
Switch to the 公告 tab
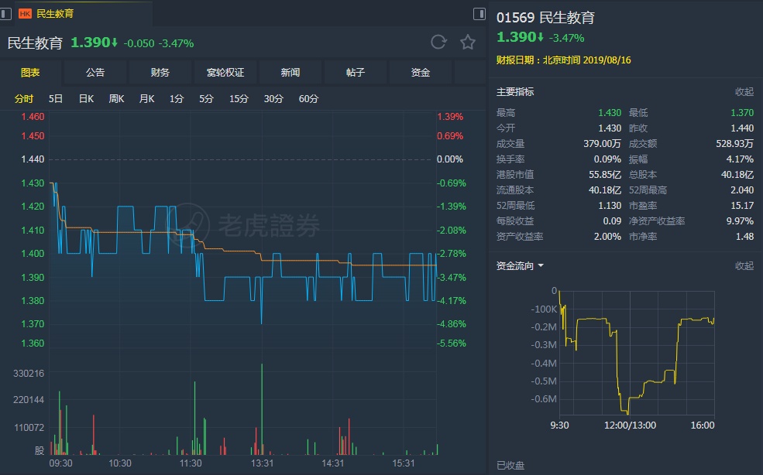(x=95, y=73)
